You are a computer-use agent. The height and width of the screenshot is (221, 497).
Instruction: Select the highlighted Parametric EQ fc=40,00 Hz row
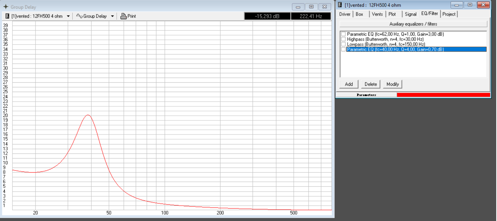[416, 49]
